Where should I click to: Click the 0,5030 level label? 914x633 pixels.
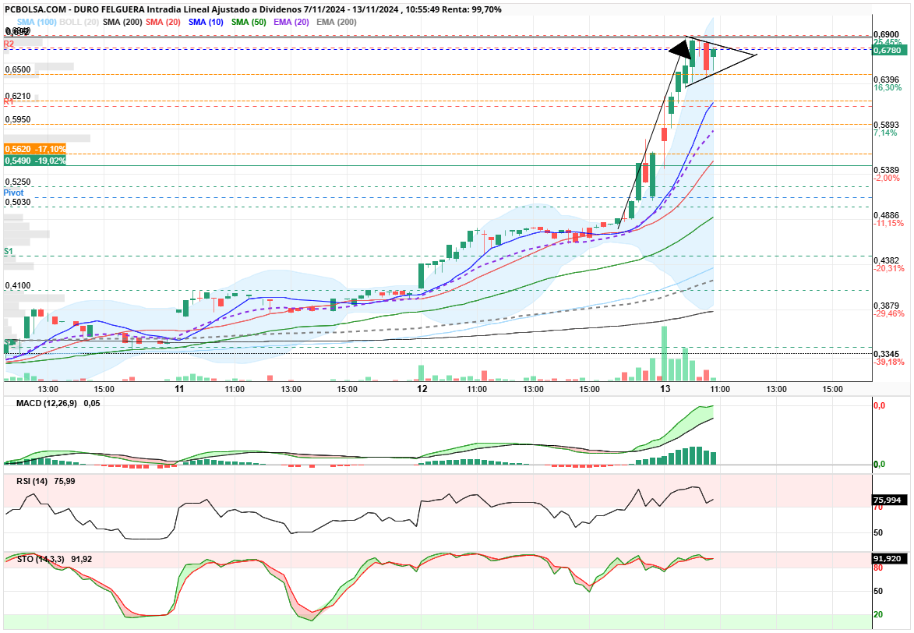[x=17, y=203]
